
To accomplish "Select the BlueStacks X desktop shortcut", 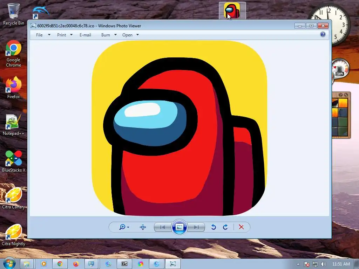I will pos(14,161).
